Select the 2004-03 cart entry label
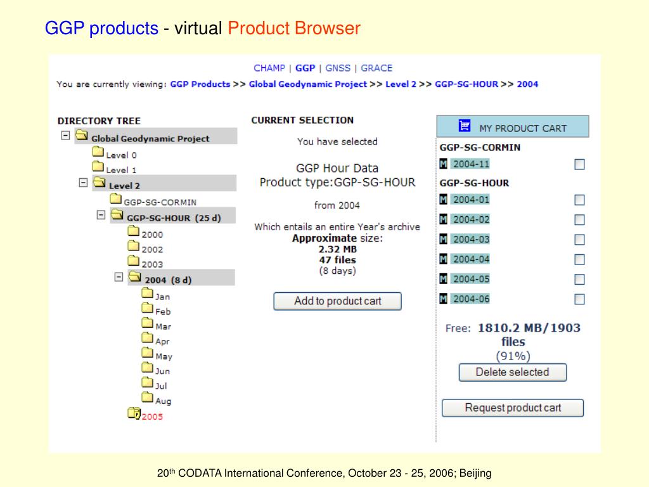Viewport: 649px width, 487px height. click(x=471, y=239)
